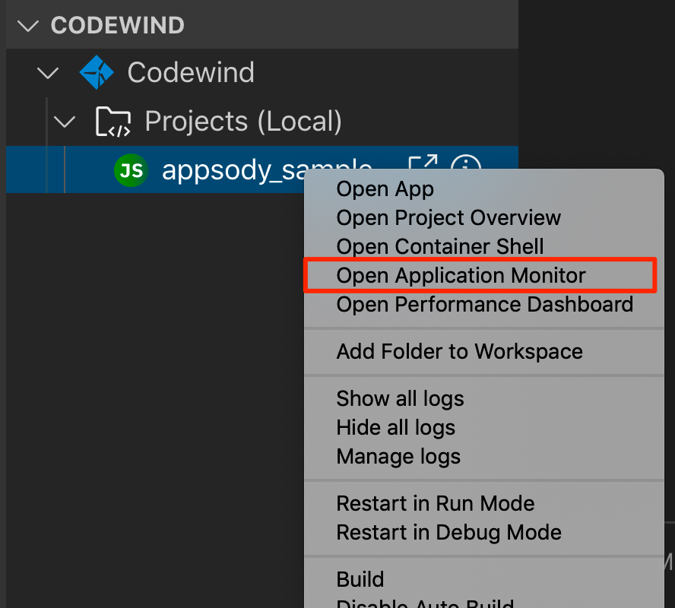Collapse the Codewind tree node chevron
Image resolution: width=675 pixels, height=608 pixels.
pos(48,73)
